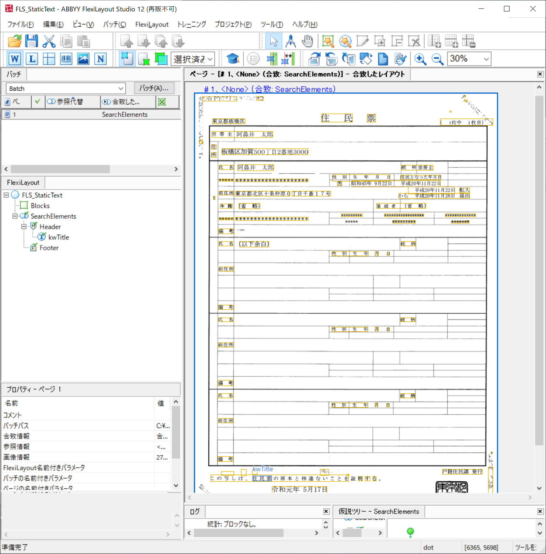This screenshot has width=546, height=554.
Task: Collapse the SearchElements tree node
Action: point(15,216)
